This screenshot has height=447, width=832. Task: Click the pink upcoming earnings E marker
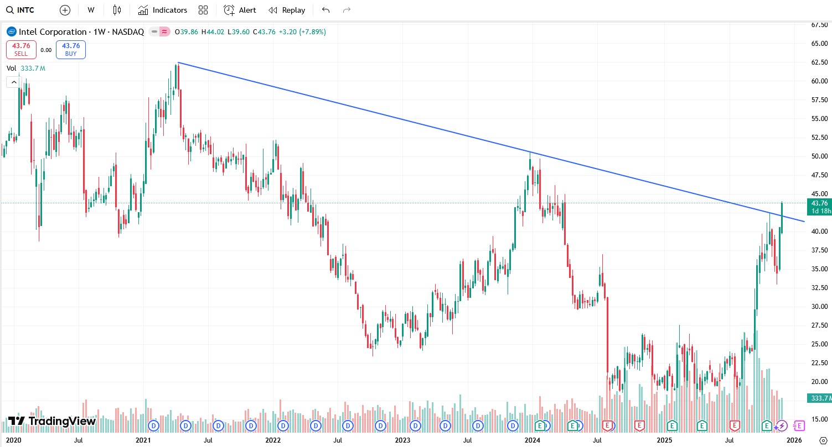point(799,425)
